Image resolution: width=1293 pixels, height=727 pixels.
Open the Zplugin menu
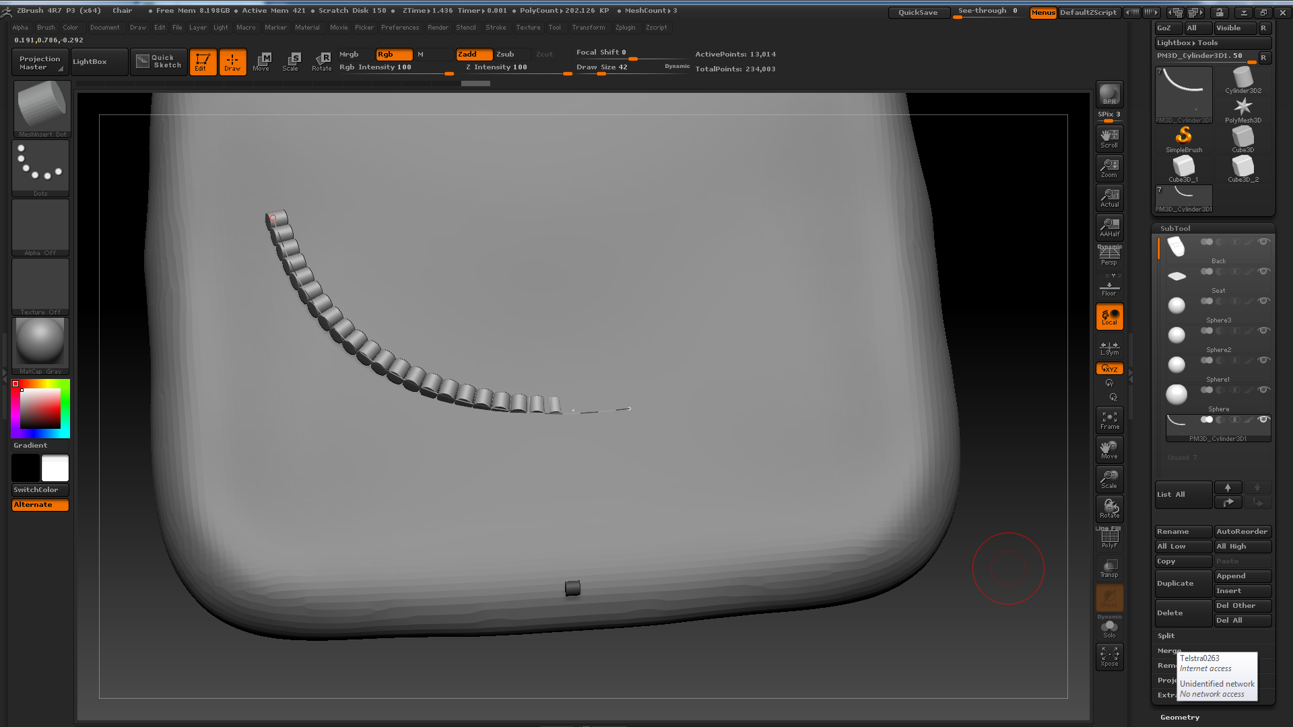[x=626, y=27]
